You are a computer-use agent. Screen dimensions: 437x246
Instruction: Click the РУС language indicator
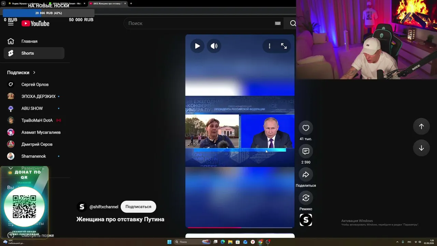pyautogui.click(x=409, y=242)
